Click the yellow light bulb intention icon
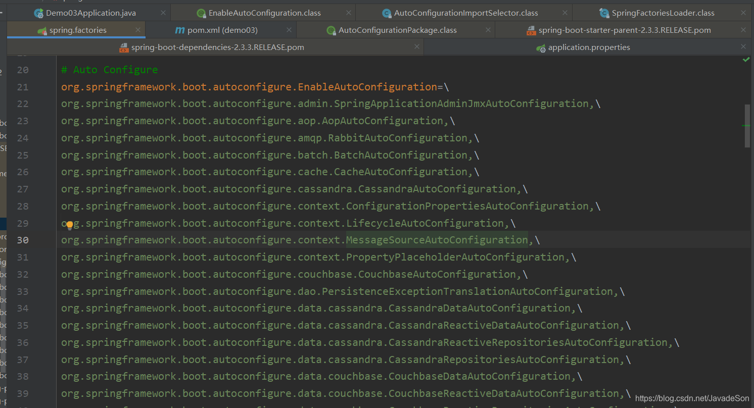The image size is (754, 408). coord(70,225)
